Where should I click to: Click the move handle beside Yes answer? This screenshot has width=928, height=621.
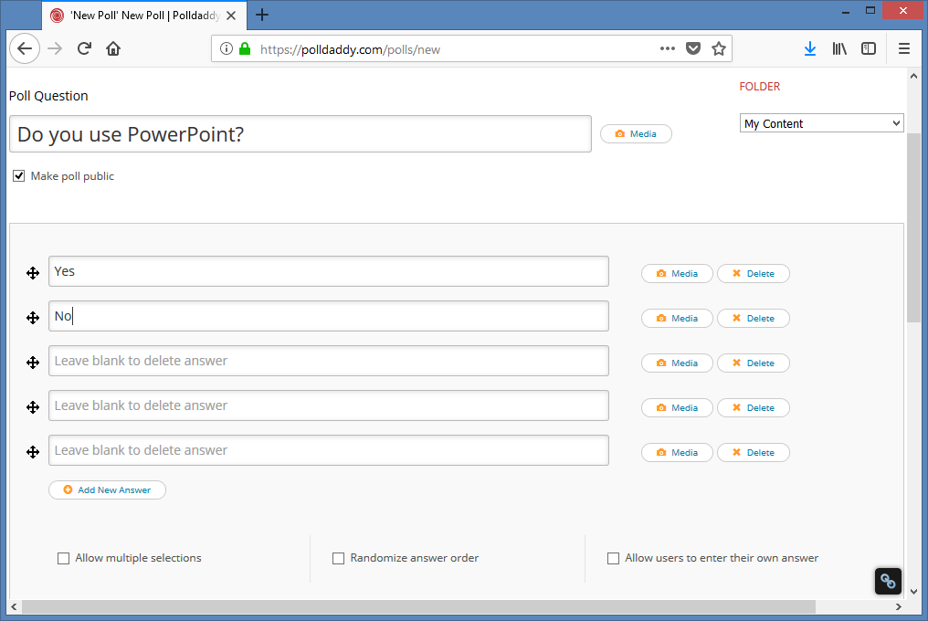(x=33, y=272)
